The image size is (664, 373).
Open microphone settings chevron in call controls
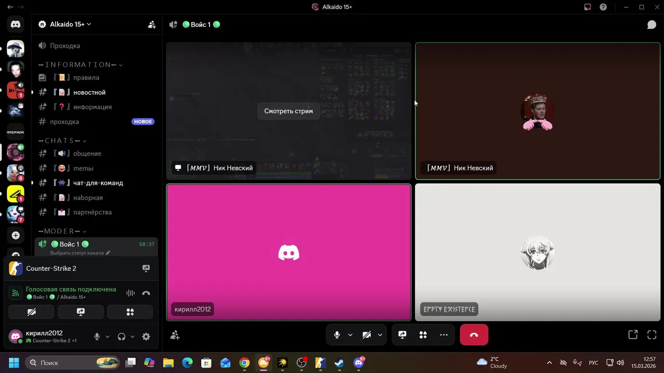pyautogui.click(x=350, y=335)
